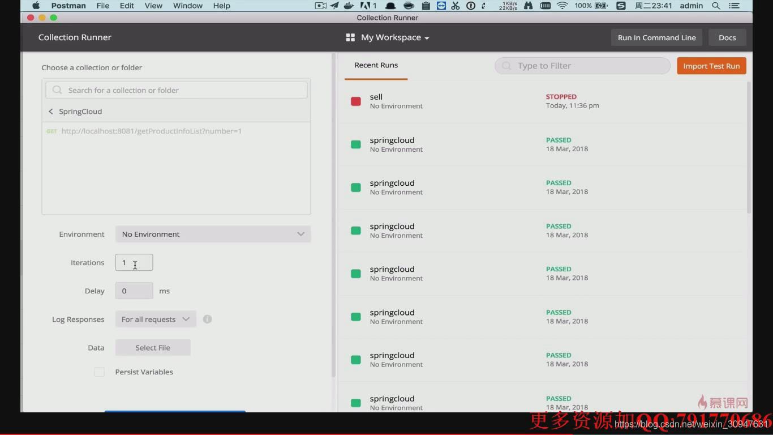Open the My Workspace dropdown
The image size is (773, 435).
(395, 37)
